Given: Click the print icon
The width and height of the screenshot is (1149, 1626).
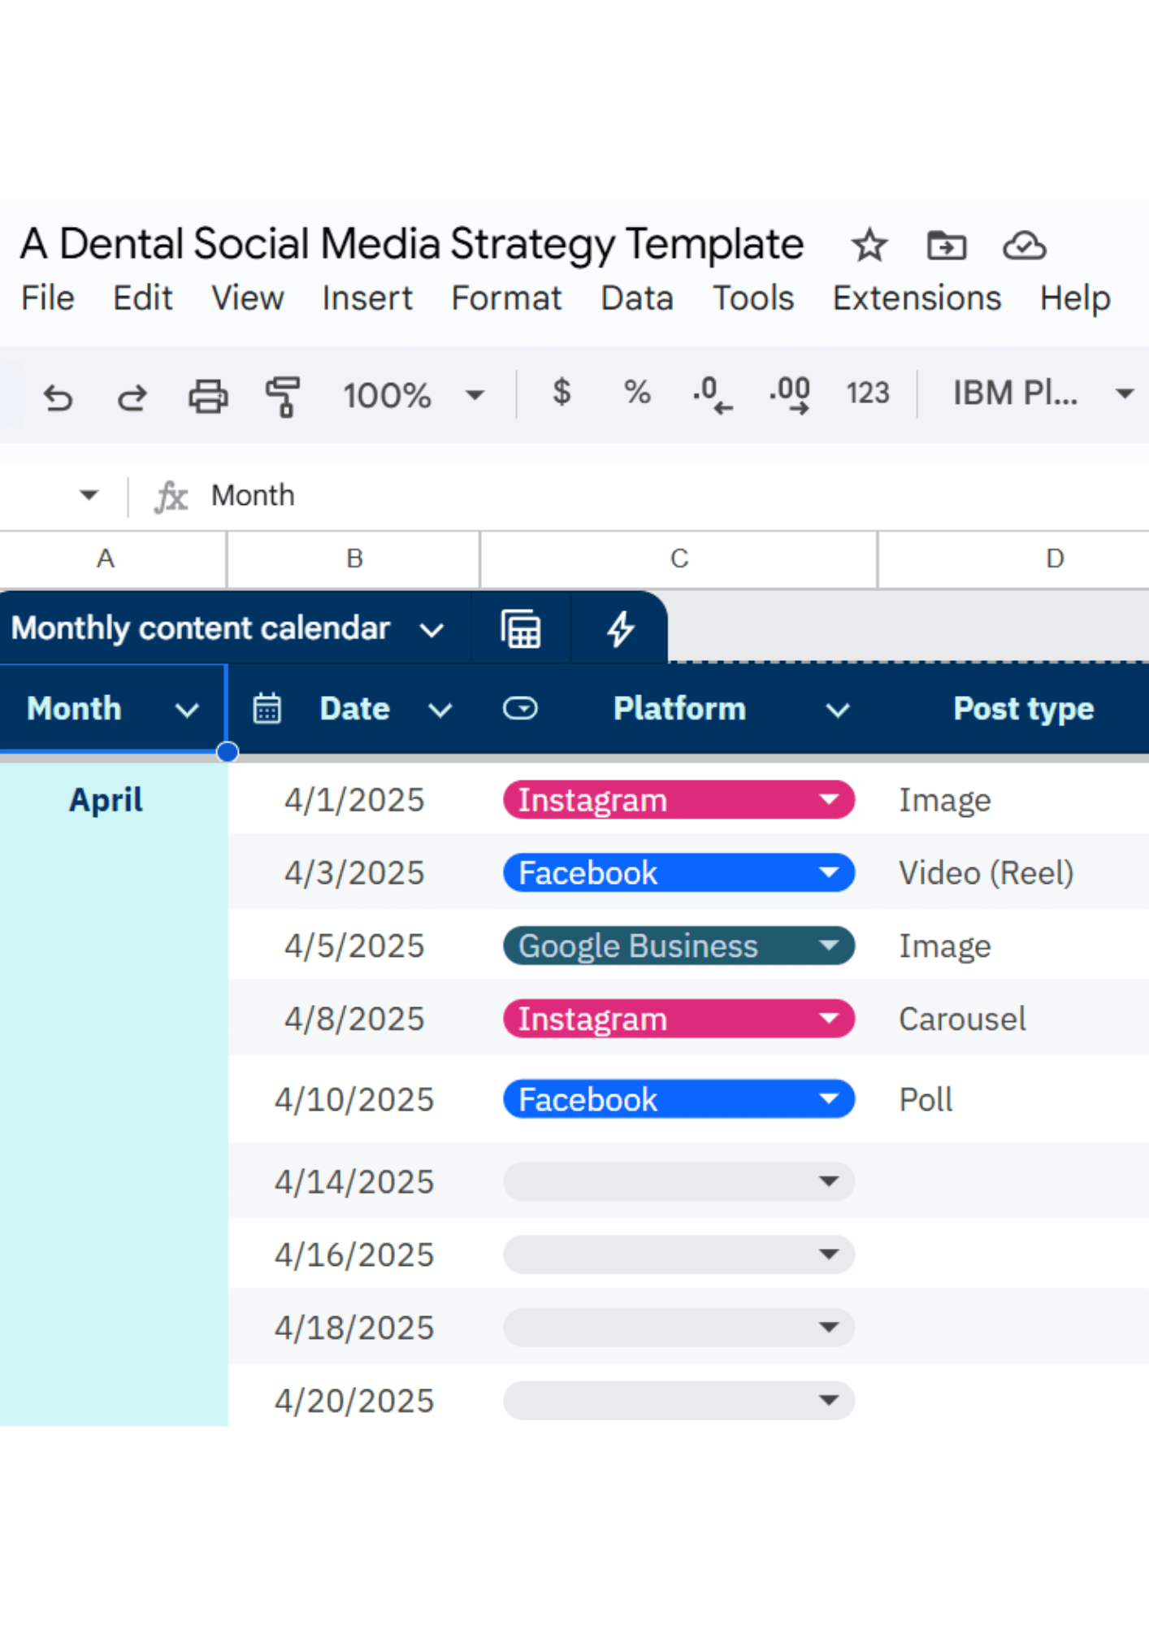Looking at the screenshot, I should [208, 397].
